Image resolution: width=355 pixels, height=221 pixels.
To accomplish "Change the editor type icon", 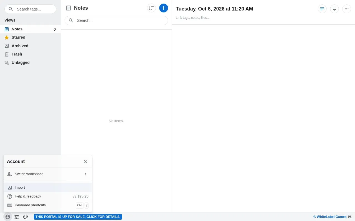I will [x=322, y=9].
